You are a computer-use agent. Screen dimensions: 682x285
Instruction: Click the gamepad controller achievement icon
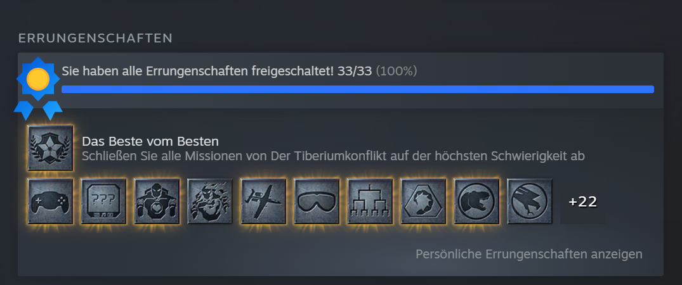50,201
